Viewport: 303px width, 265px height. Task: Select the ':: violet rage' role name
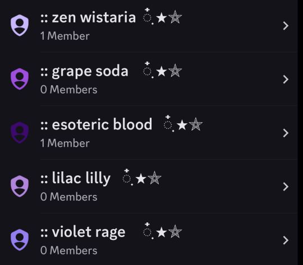[83, 232]
